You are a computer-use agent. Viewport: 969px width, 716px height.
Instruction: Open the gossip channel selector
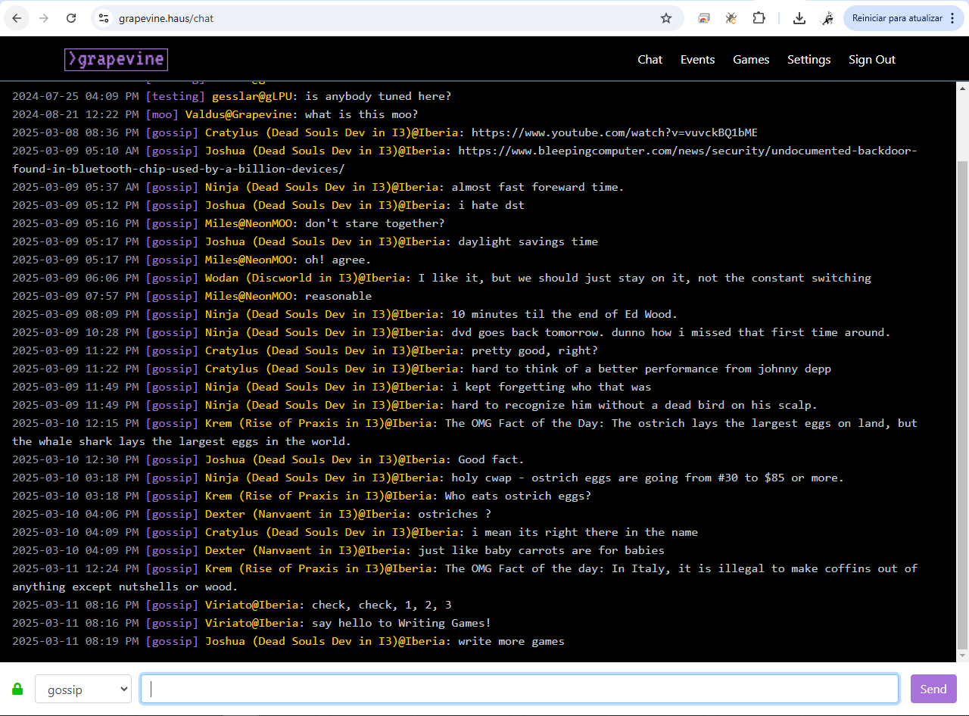pyautogui.click(x=83, y=689)
